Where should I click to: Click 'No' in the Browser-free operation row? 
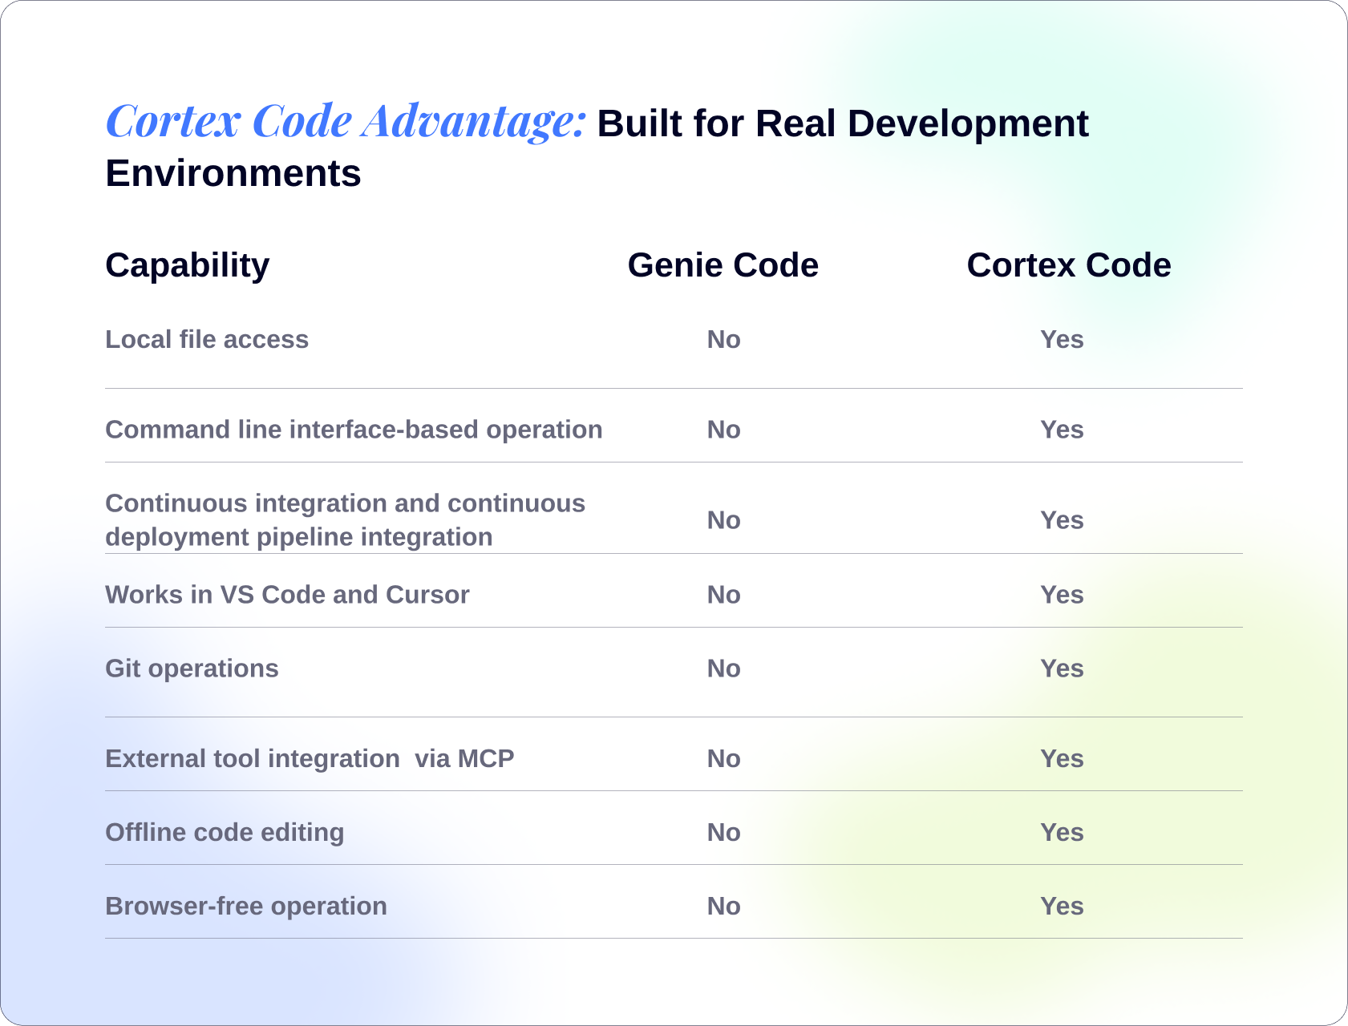(x=723, y=906)
